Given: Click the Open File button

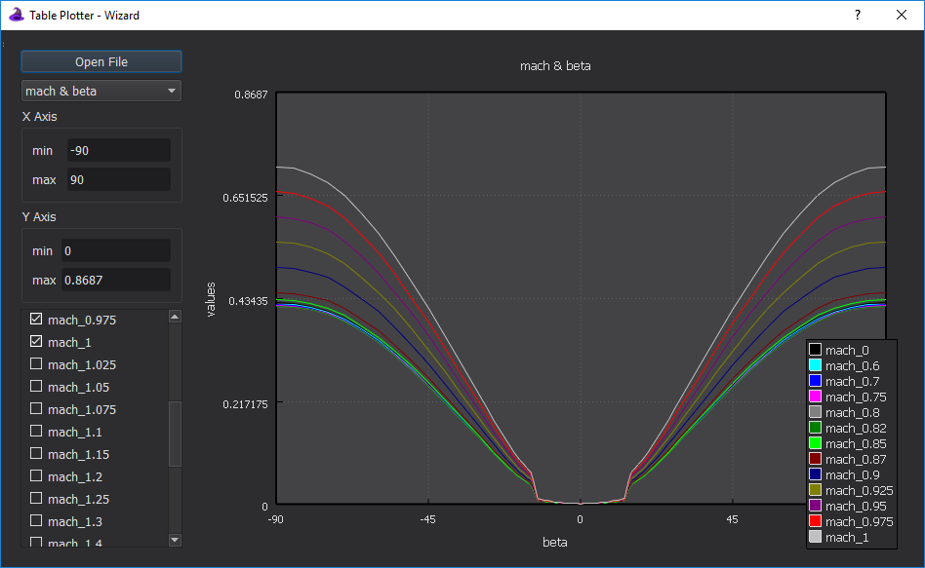Looking at the screenshot, I should click(x=101, y=62).
